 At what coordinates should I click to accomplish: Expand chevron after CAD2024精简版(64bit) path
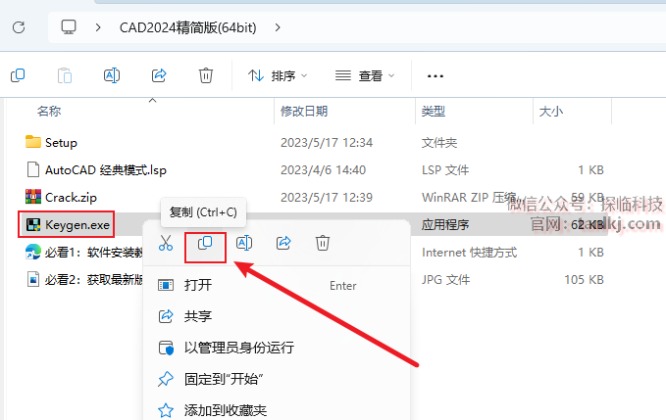pos(278,27)
